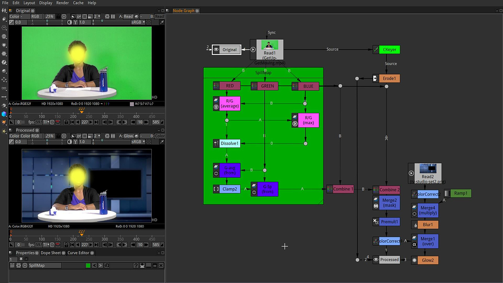Open the Merge nodes category icon
503x283 pixels.
[3, 71]
